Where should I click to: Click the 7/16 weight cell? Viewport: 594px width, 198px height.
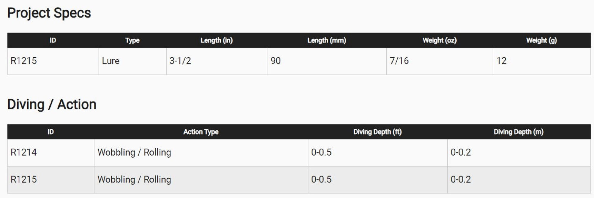399,61
